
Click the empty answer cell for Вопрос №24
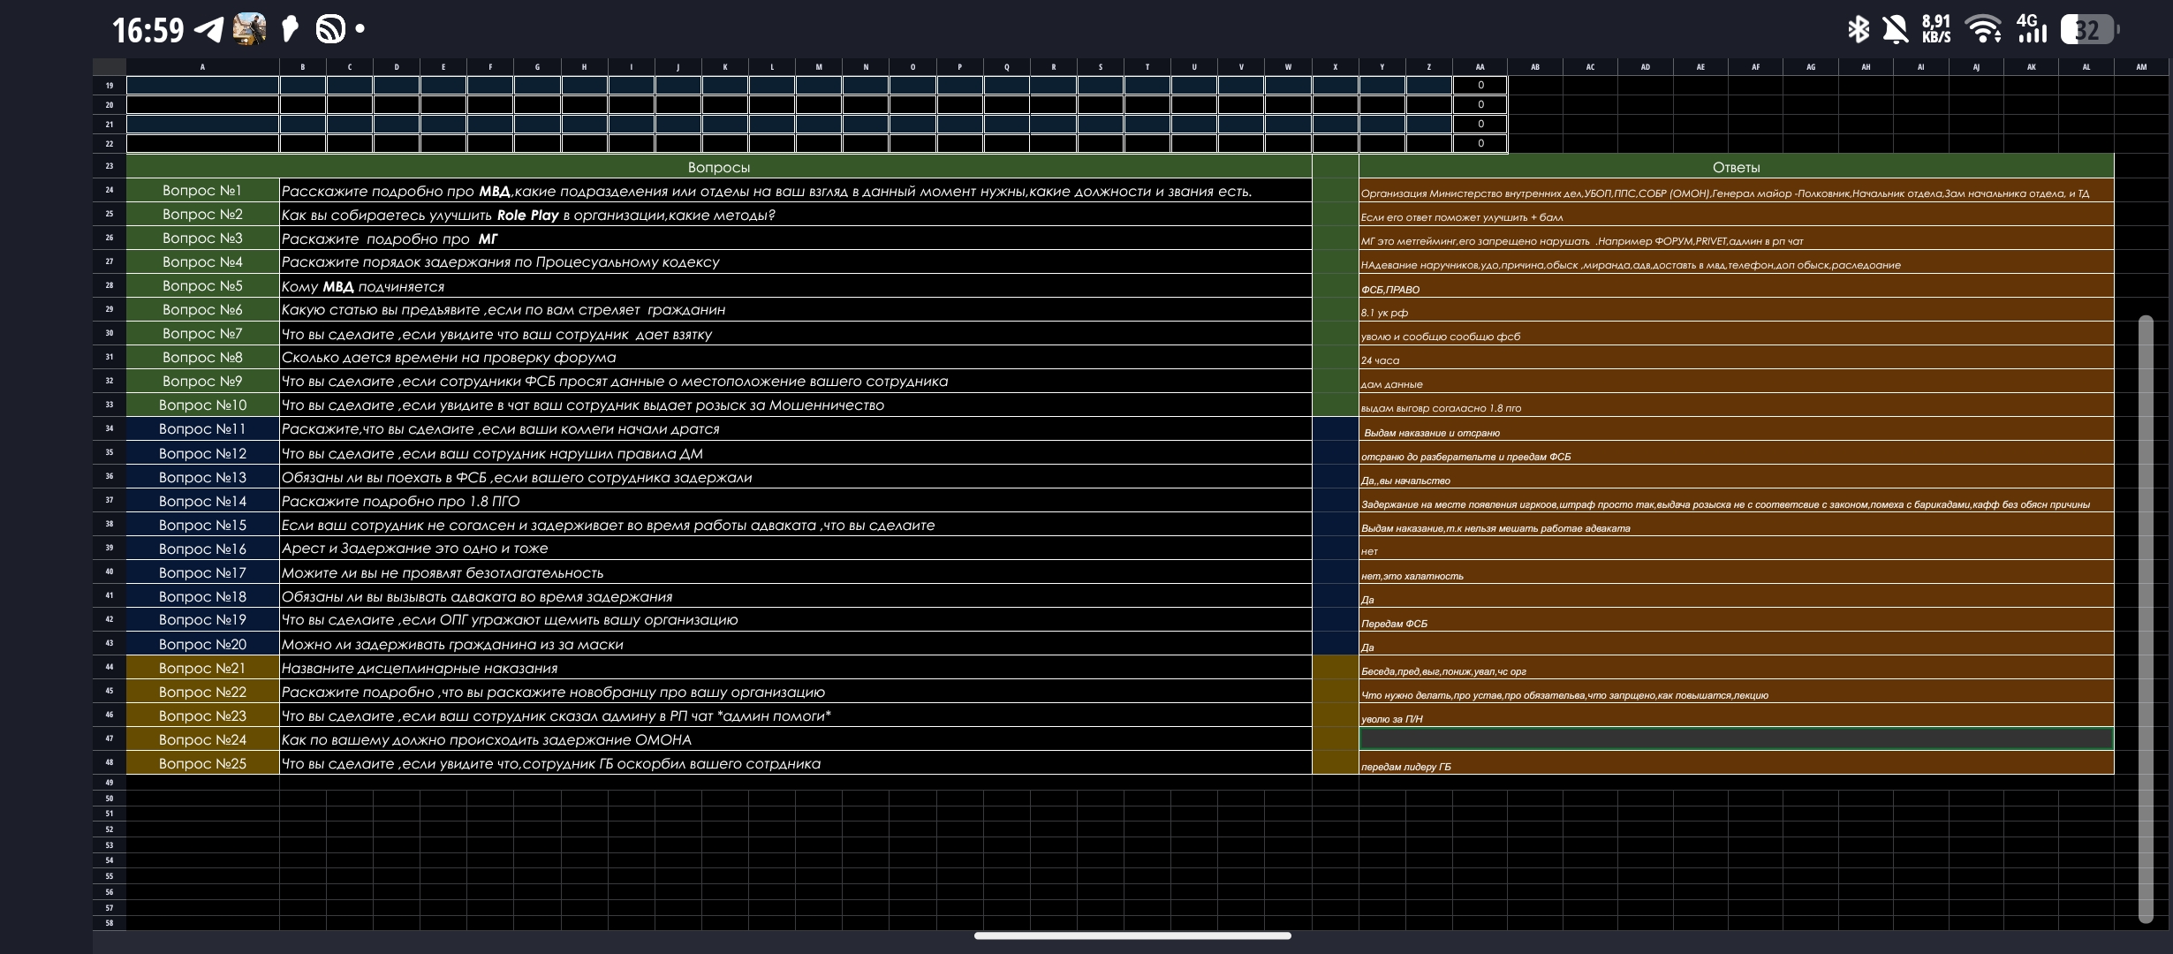[1736, 738]
